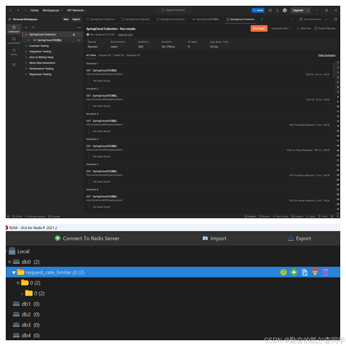346x346 pixels.
Task: Click the Invite button
Action: click(x=258, y=10)
